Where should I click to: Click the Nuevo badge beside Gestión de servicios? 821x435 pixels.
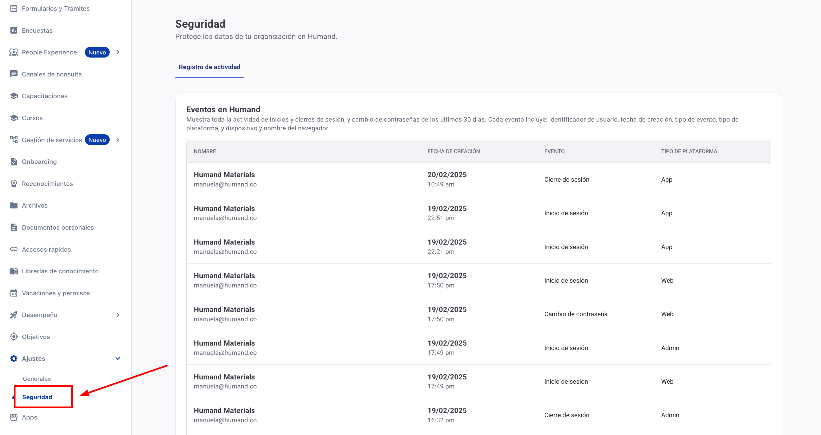tap(97, 140)
